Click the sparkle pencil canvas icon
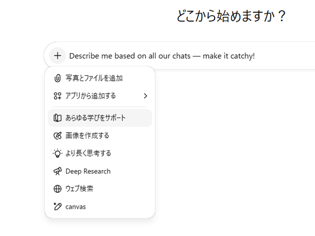Image resolution: width=315 pixels, height=236 pixels. [57, 206]
